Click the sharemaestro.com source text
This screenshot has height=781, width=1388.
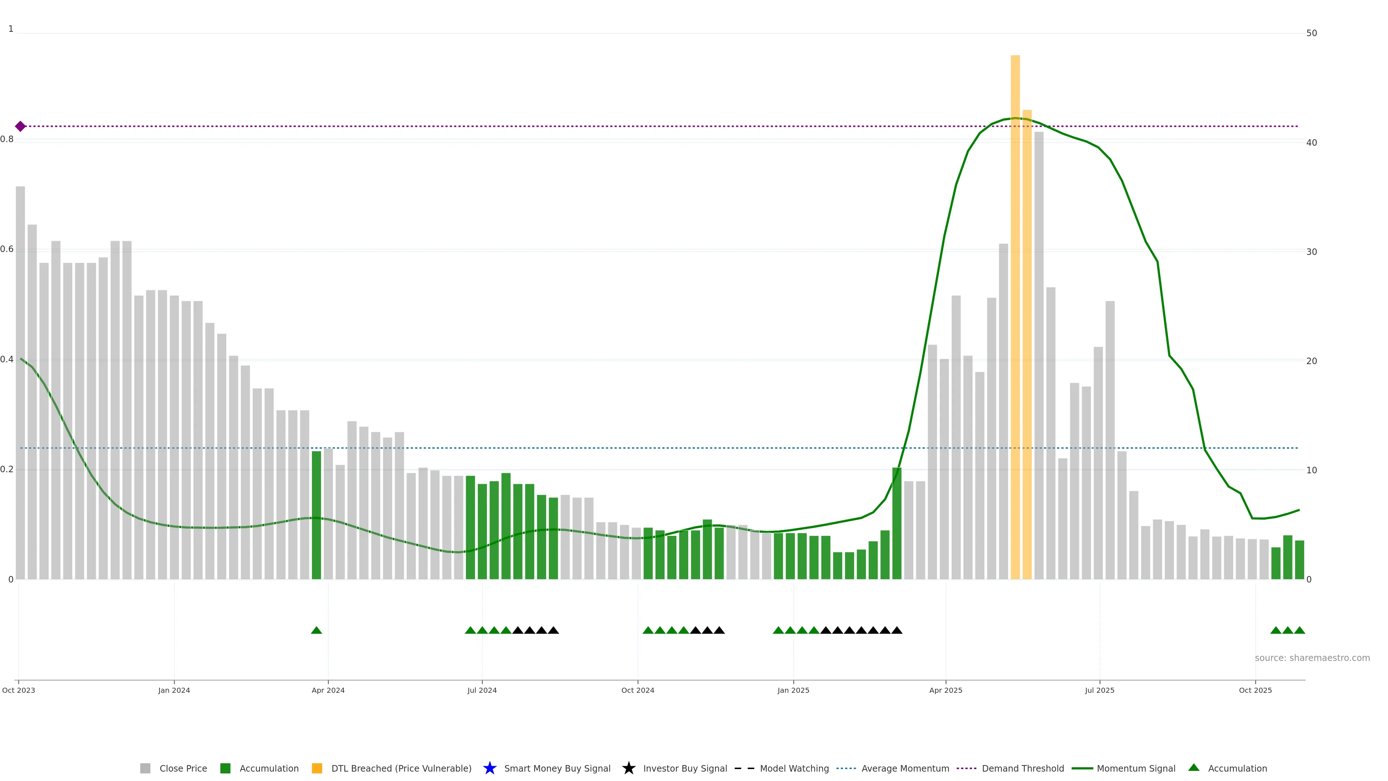[1312, 658]
